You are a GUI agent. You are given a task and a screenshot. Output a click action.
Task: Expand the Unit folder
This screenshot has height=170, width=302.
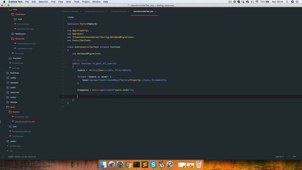pyautogui.click(x=15, y=127)
